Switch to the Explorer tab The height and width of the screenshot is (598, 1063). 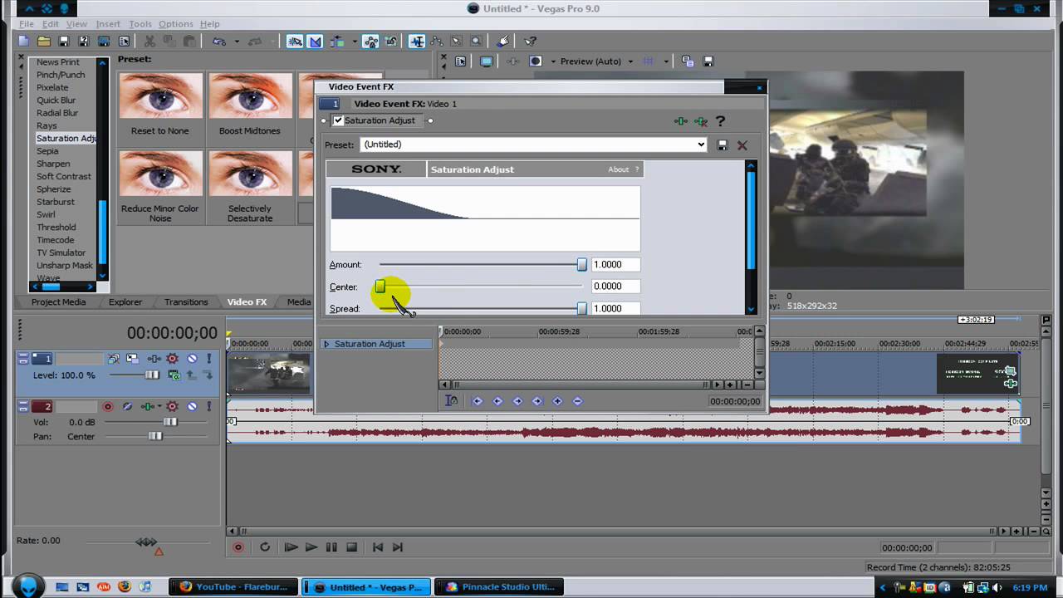(x=125, y=301)
